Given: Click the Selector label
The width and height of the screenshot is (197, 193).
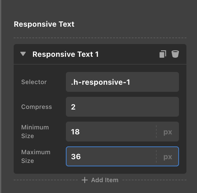Looking at the screenshot, I should 34,82.
